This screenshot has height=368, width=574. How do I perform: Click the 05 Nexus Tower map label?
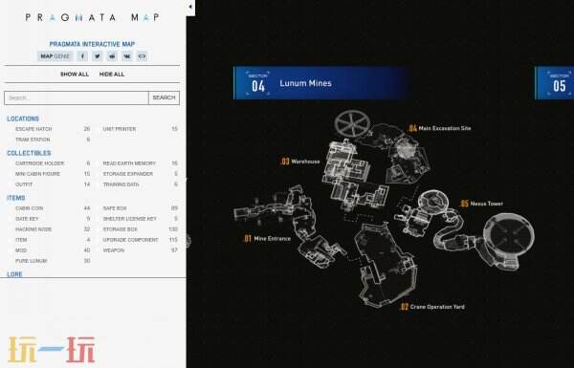pos(481,204)
